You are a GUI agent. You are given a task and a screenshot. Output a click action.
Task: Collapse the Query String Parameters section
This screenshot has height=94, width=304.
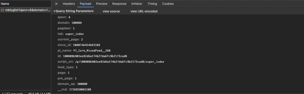click(x=55, y=11)
